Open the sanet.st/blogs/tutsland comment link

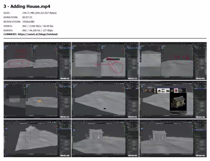[x=38, y=34]
